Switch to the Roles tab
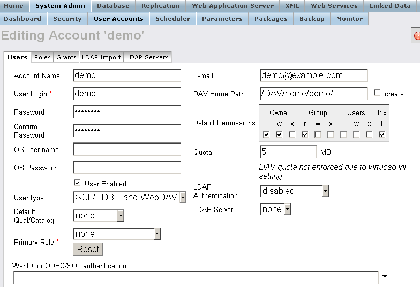 [42, 57]
